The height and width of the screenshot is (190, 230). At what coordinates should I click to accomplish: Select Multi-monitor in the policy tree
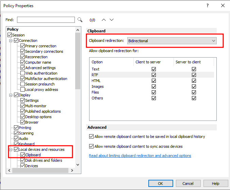pos(36,106)
